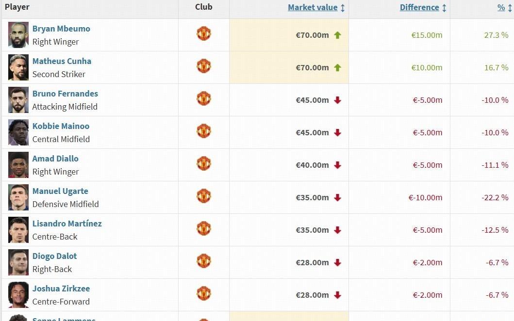
Task: Open Bryan Mbeumo player profile link
Action: tap(61, 29)
